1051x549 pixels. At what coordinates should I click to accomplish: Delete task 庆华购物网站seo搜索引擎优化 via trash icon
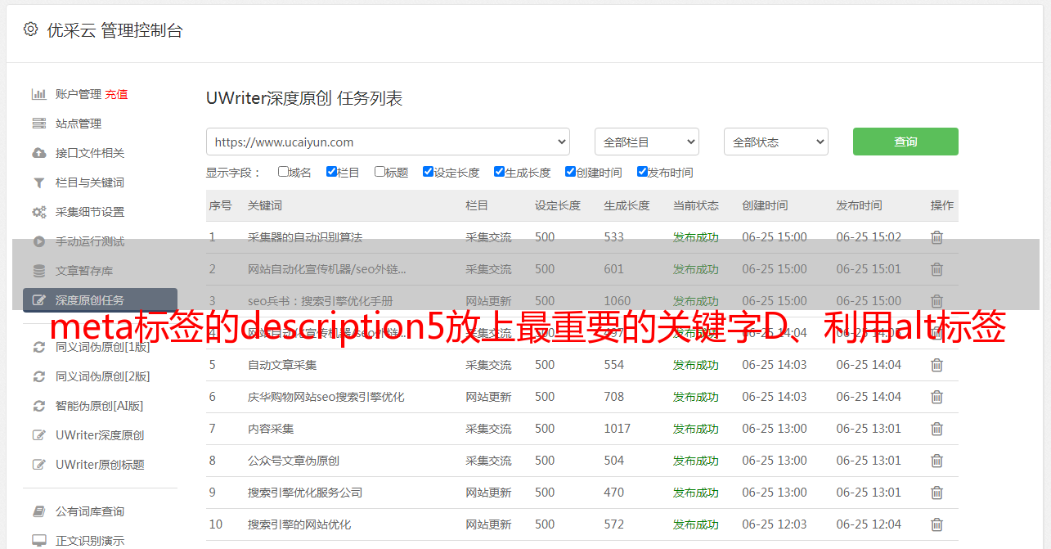tap(936, 397)
